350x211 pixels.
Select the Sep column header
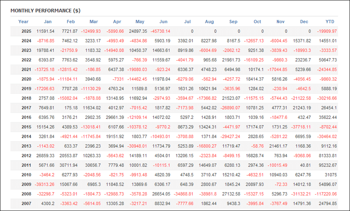[233, 22]
